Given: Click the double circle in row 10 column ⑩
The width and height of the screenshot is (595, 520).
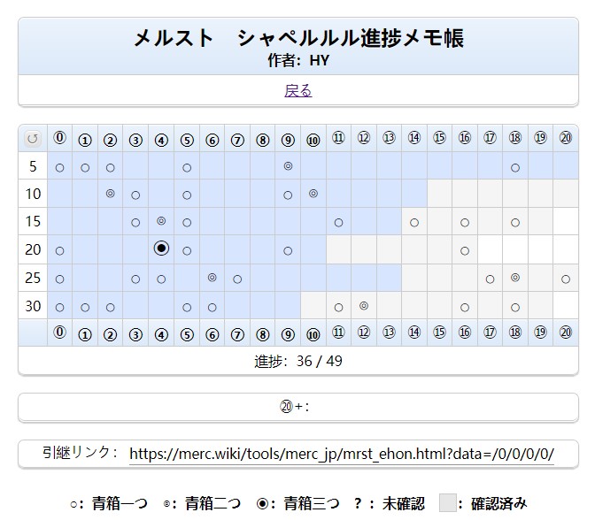Looking at the screenshot, I should pos(313,194).
